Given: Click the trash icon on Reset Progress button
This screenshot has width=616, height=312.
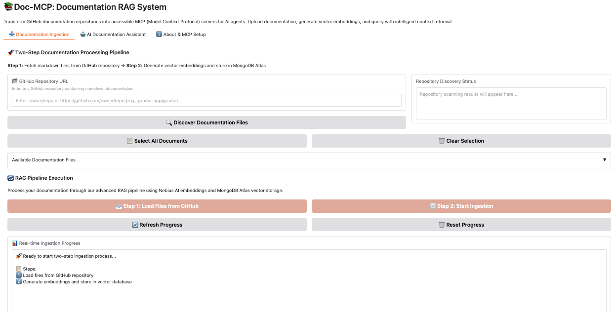Looking at the screenshot, I should tap(441, 225).
